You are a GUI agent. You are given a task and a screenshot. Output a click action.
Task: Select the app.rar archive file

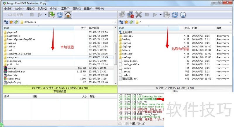pyautogui.click(x=12, y=68)
